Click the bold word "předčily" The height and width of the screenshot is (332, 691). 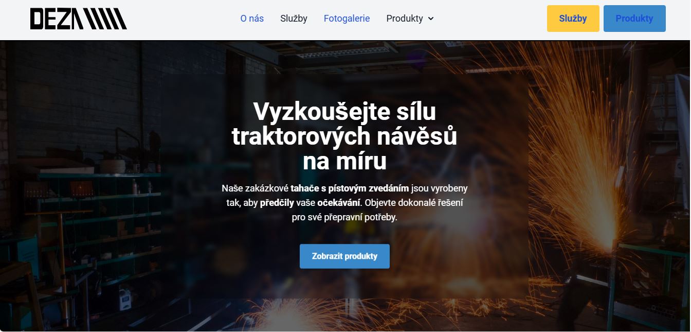pos(277,203)
